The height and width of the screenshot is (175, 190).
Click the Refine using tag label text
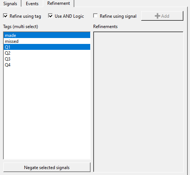point(25,16)
